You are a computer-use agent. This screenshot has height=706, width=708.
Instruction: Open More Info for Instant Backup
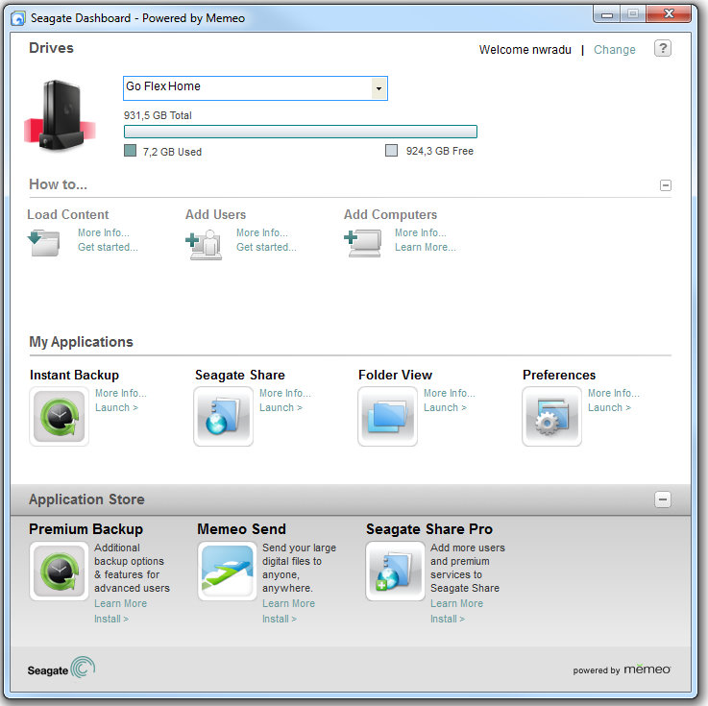pos(120,393)
